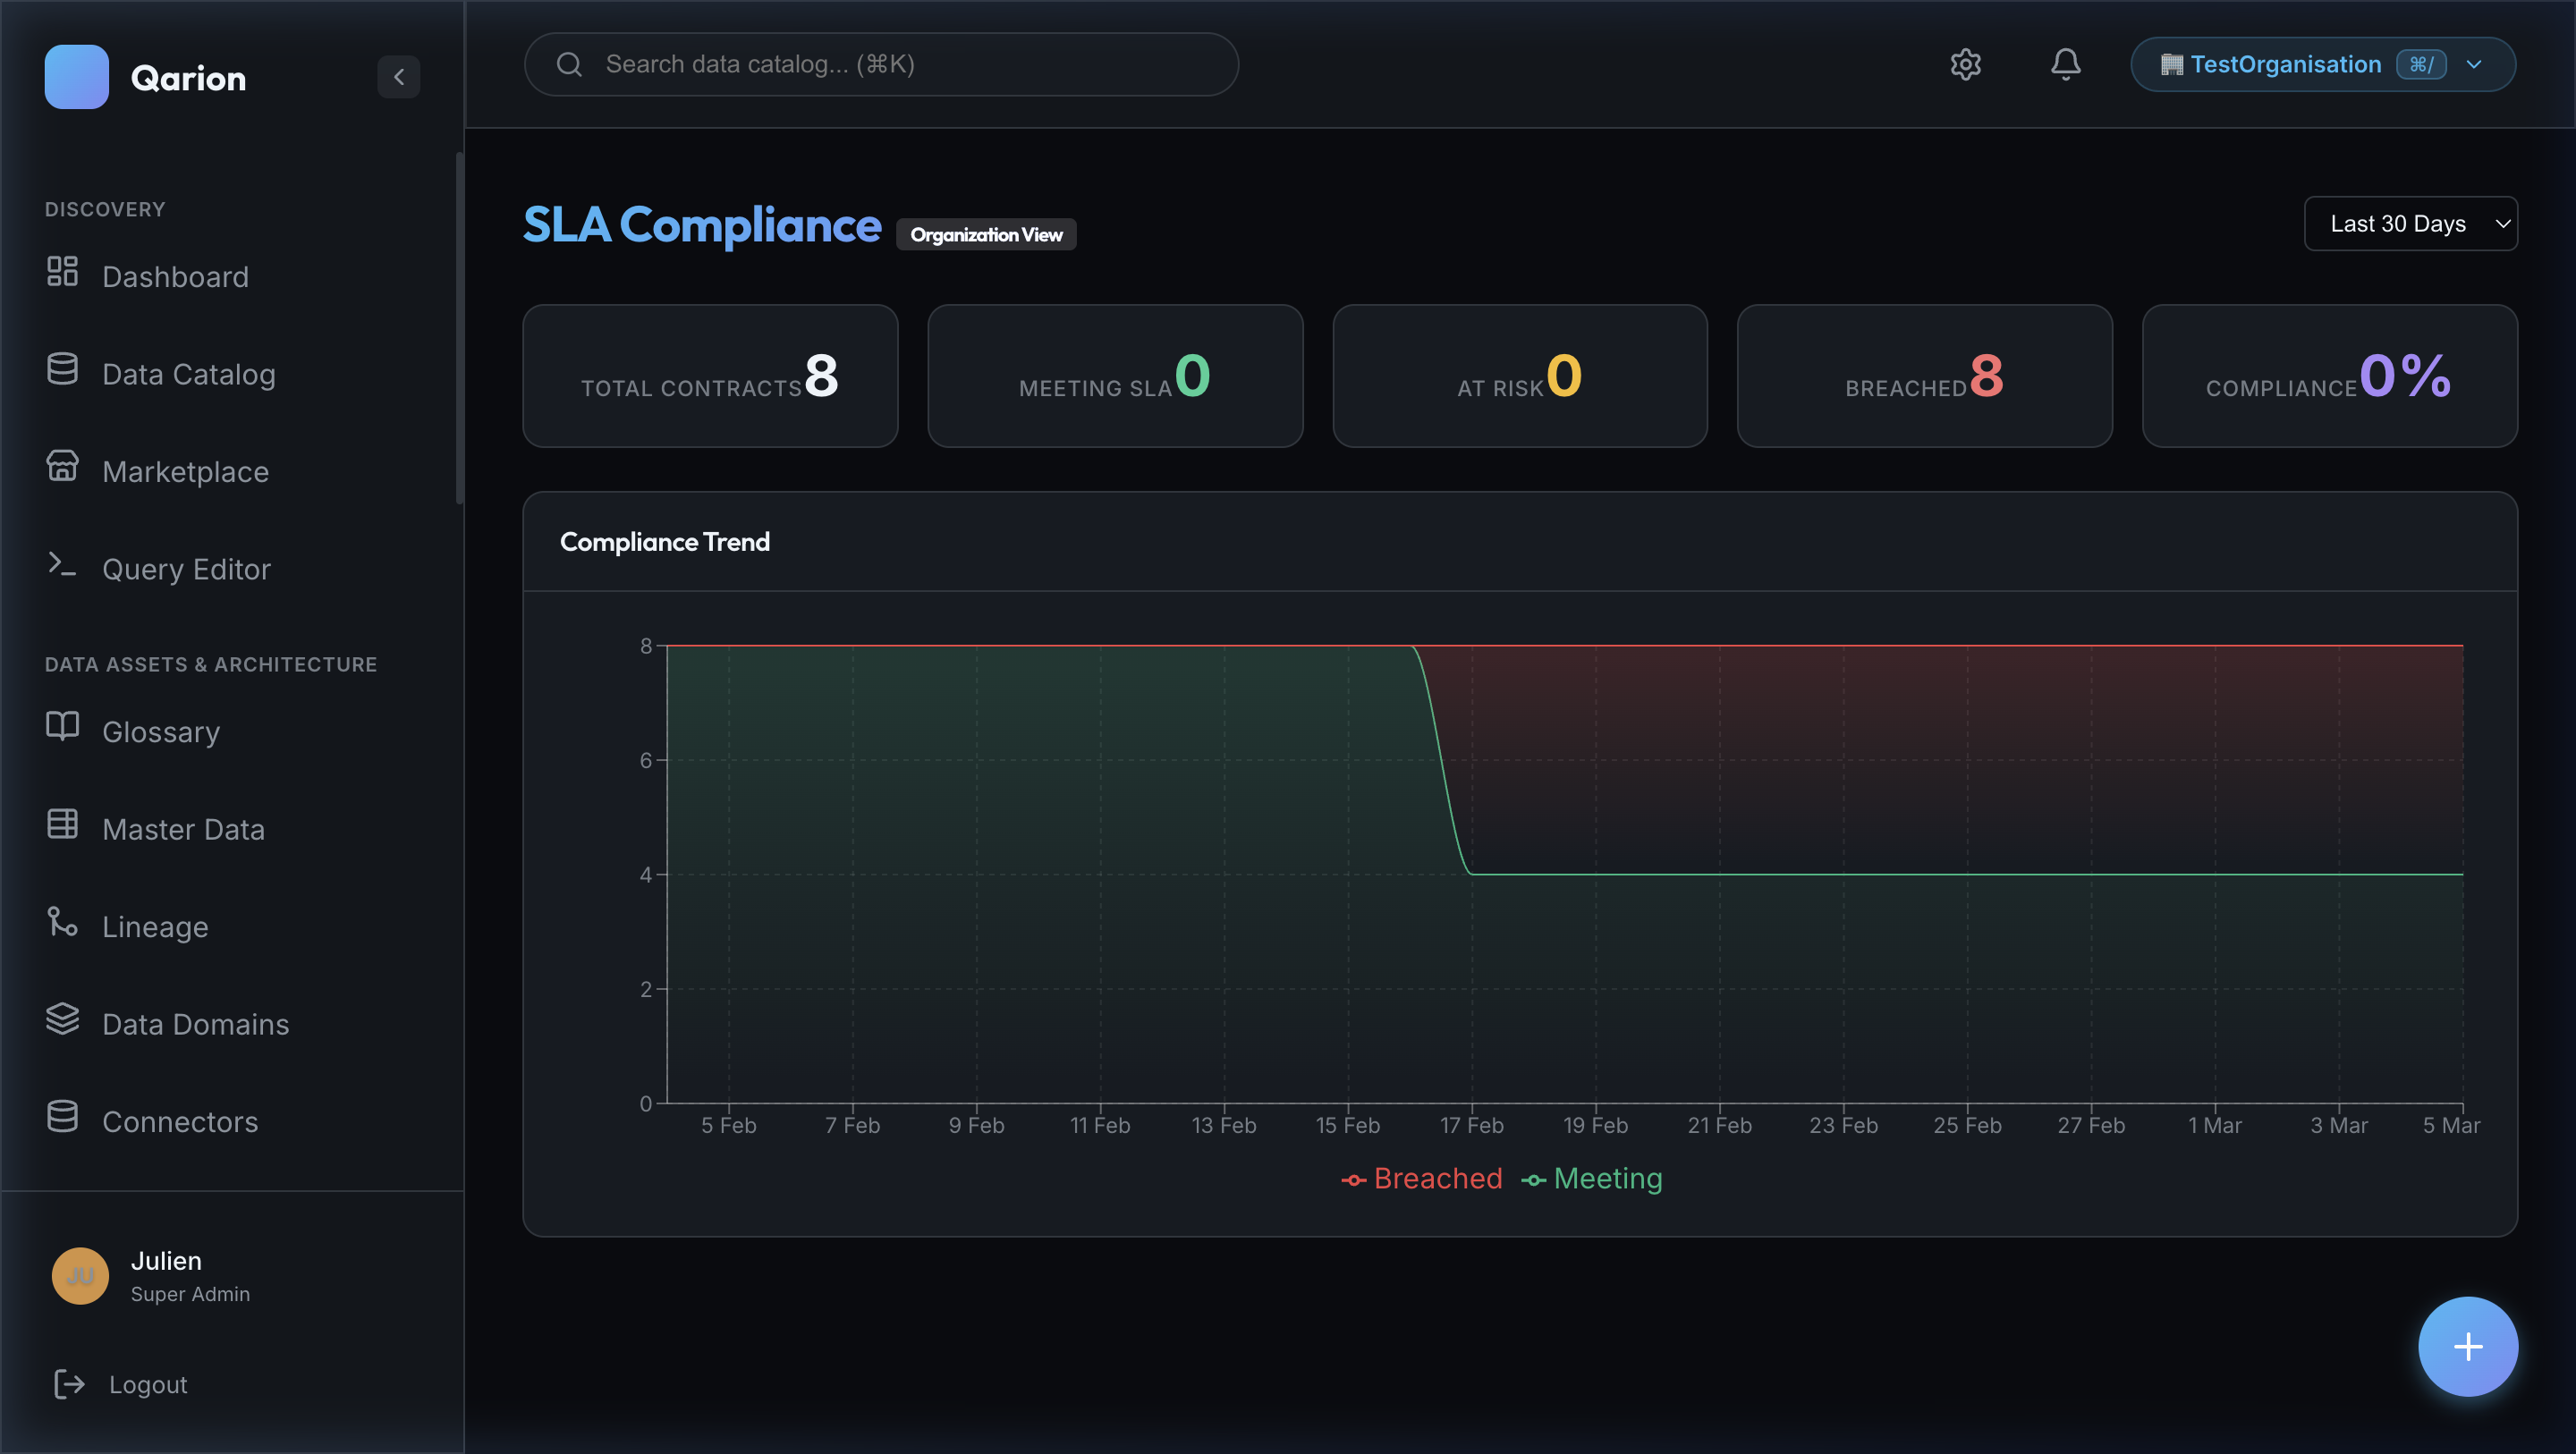Open the Last 30 Days dropdown

pyautogui.click(x=2410, y=223)
